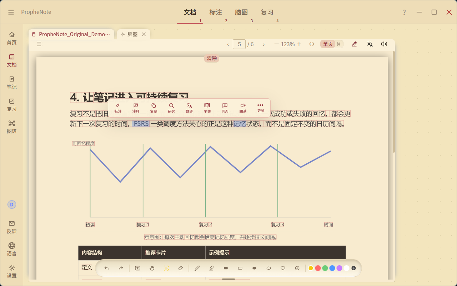Click the 复制 copy icon in popup
The image size is (457, 286).
[154, 108]
